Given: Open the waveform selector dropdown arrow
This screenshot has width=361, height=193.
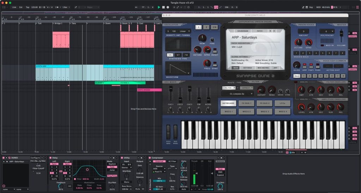Looking at the screenshot, I should [x=189, y=73].
